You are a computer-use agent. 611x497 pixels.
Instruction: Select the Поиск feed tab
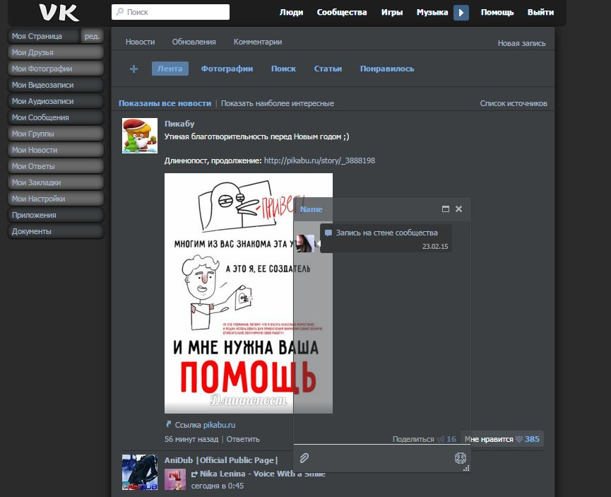(x=284, y=69)
